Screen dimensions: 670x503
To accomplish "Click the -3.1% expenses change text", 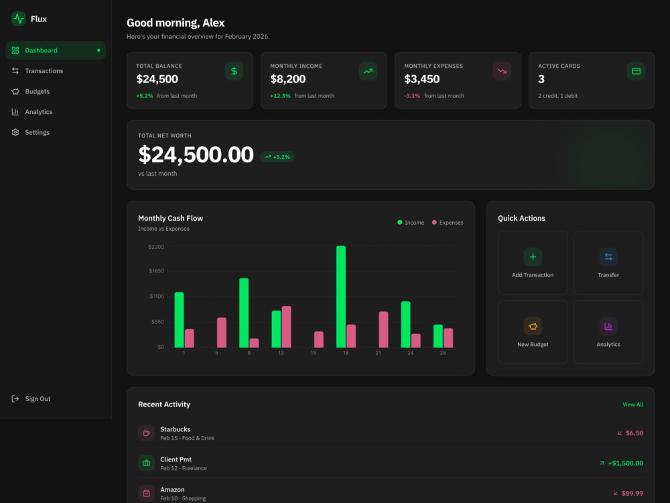I will click(412, 96).
